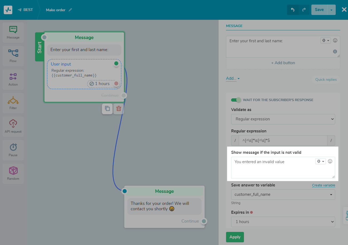Add an Action block from sidebar
The width and height of the screenshot is (348, 245).
pos(13,80)
